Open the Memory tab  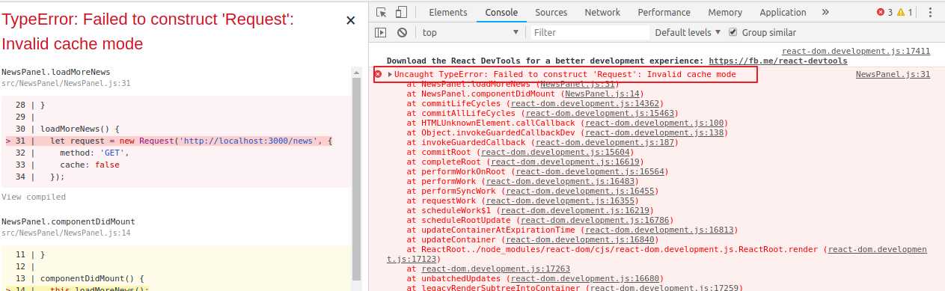pos(725,12)
